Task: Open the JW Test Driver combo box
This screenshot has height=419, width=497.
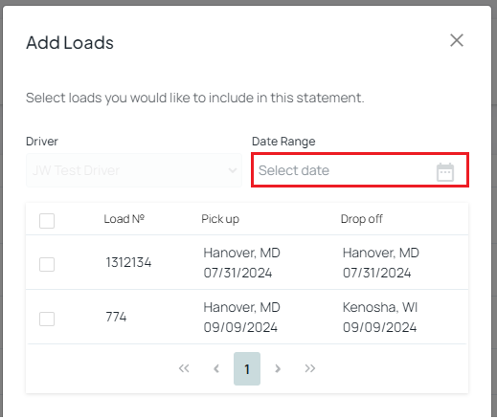Action: click(134, 170)
